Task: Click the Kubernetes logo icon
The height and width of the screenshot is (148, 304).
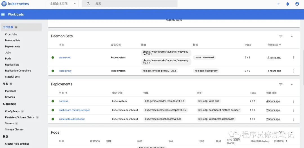Action: (x=4, y=4)
